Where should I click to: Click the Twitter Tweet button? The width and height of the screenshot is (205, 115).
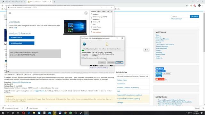pos(159,76)
